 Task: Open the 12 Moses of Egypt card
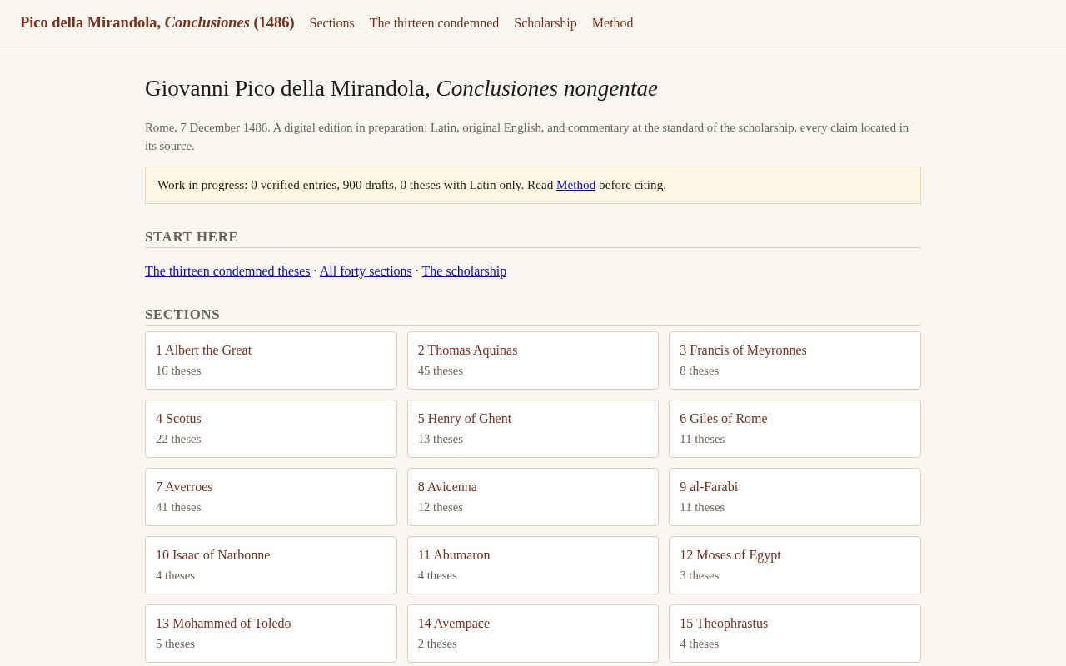(795, 565)
